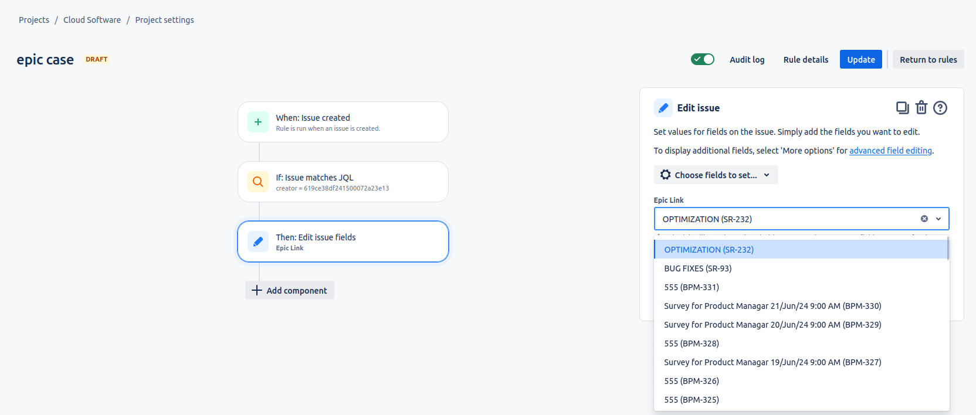
Task: Click the orange JQL search icon
Action: click(x=258, y=182)
